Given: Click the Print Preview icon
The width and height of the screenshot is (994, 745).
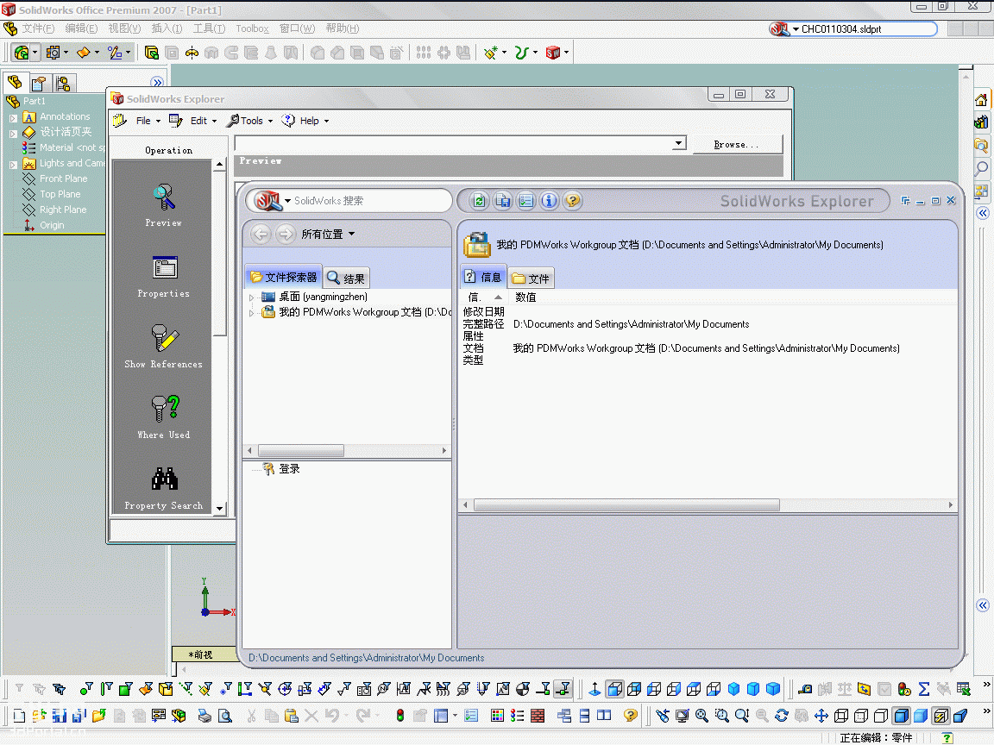Looking at the screenshot, I should pos(224,716).
